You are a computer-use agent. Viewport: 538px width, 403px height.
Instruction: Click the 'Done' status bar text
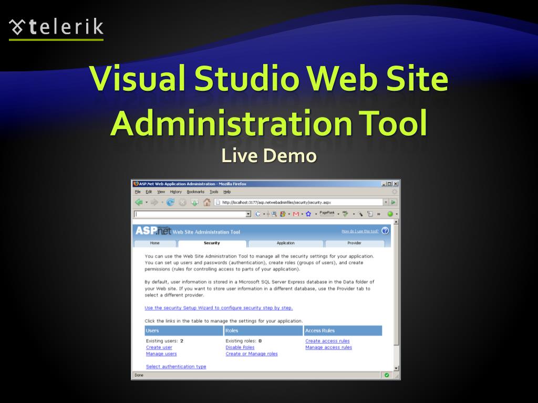coord(139,375)
